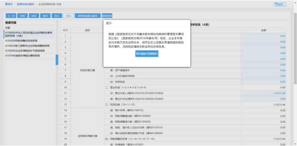This screenshot has width=297, height=146.
Task: Click row label 加：公允价值变动收益
Action: [x=122, y=76]
